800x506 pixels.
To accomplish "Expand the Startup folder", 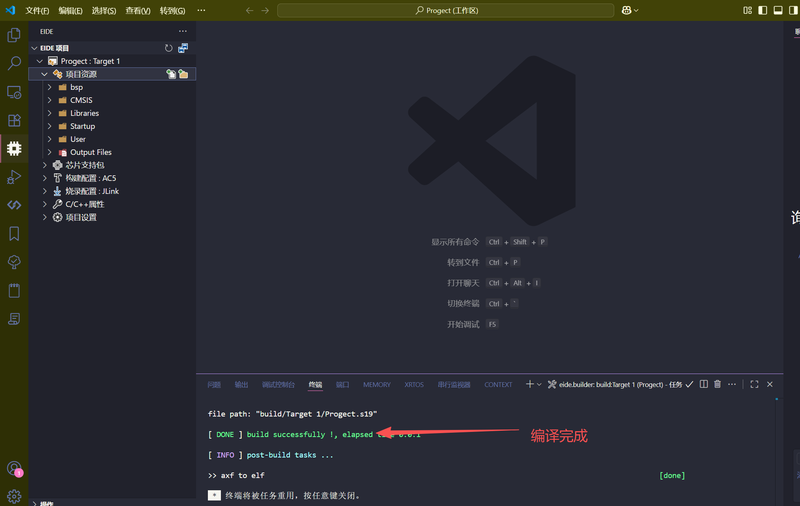I will tap(49, 126).
